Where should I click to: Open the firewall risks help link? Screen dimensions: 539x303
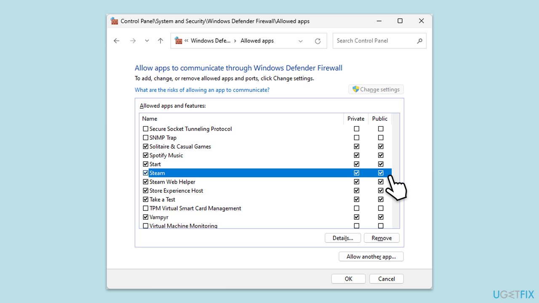[202, 90]
